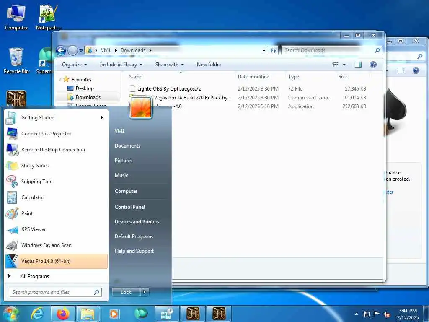Open Devices and Printers
The height and width of the screenshot is (322, 429).
[137, 222]
